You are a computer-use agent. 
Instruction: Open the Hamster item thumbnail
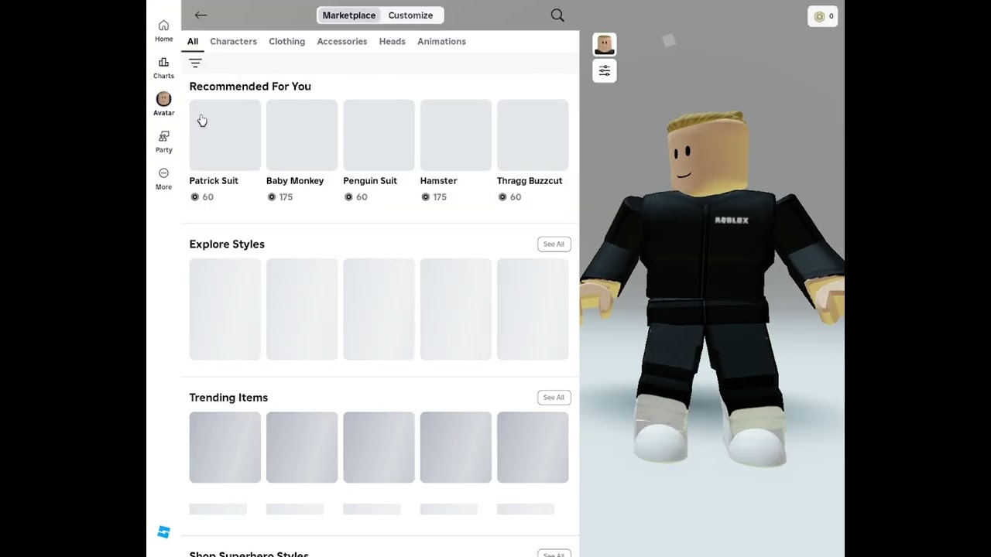click(455, 135)
